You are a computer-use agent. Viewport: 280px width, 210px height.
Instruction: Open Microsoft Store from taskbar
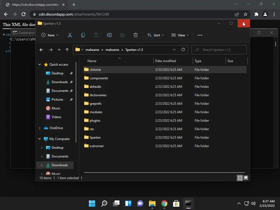(176, 203)
